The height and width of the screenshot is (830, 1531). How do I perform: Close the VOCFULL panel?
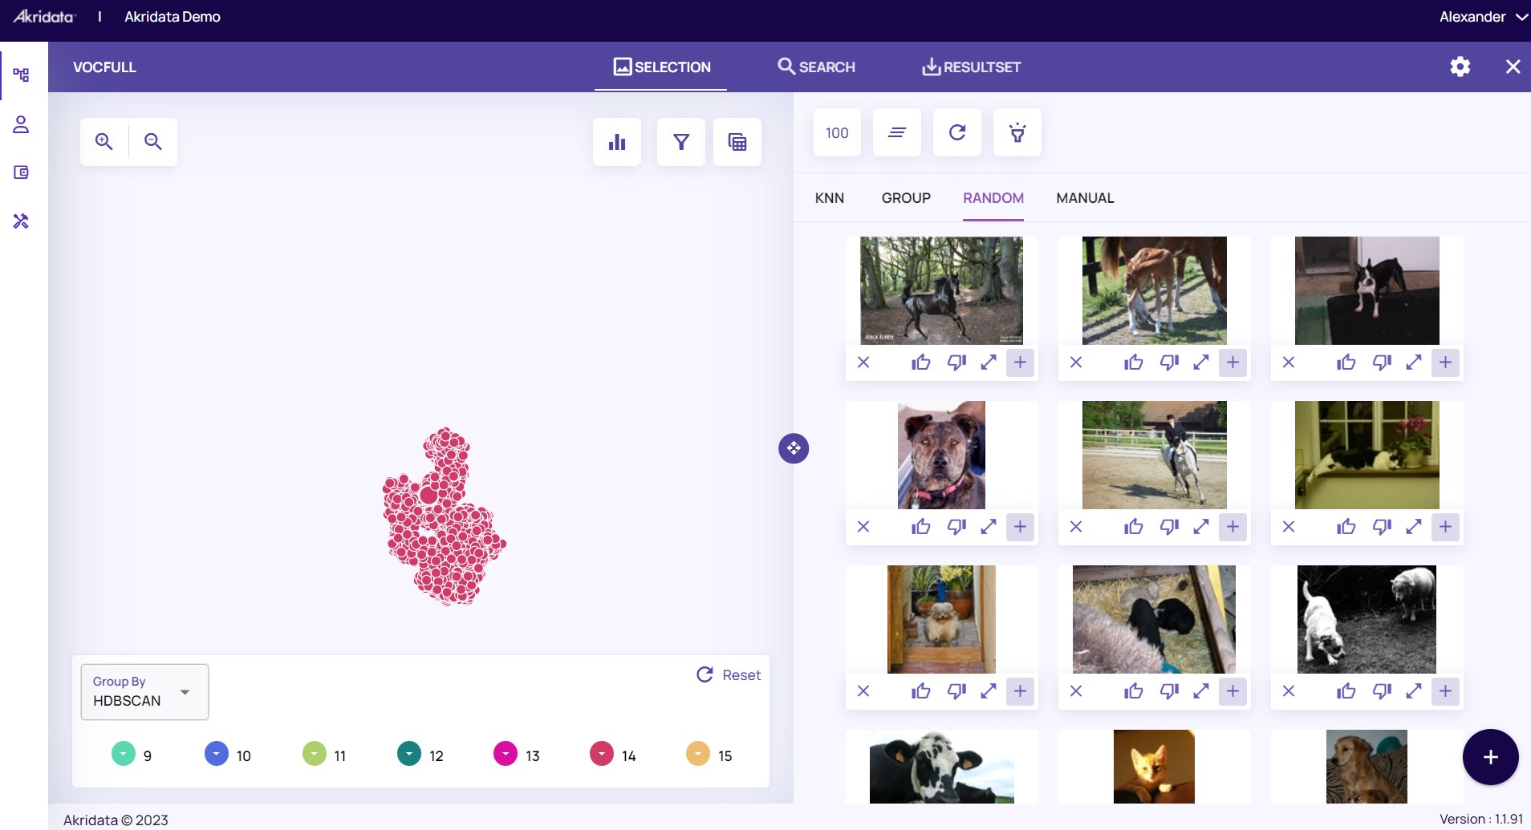point(1513,67)
